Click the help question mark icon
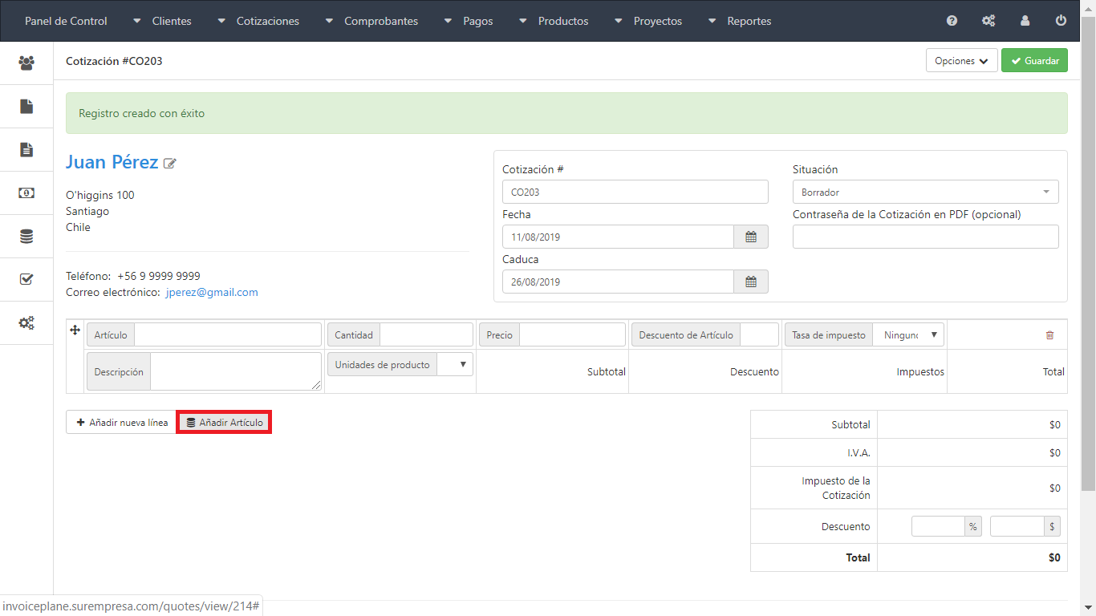The height and width of the screenshot is (616, 1096). coord(952,21)
